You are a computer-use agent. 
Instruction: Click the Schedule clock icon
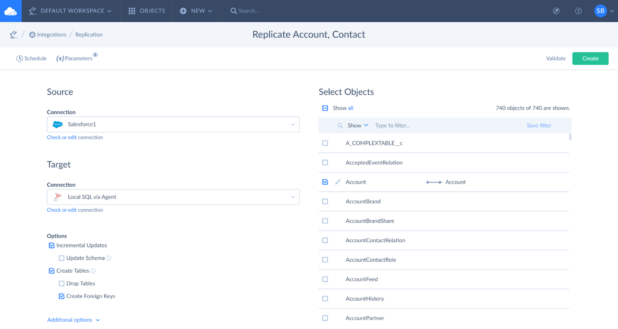click(19, 58)
